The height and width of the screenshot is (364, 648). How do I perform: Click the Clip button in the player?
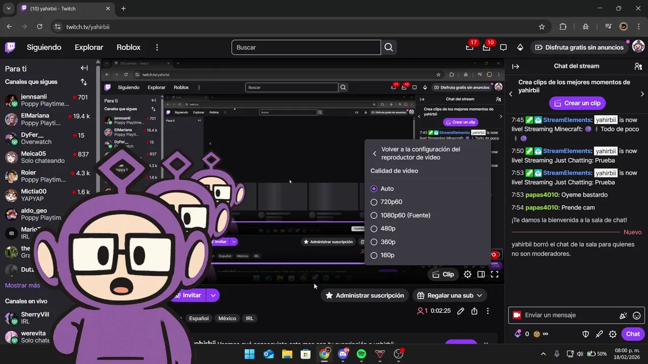(443, 275)
